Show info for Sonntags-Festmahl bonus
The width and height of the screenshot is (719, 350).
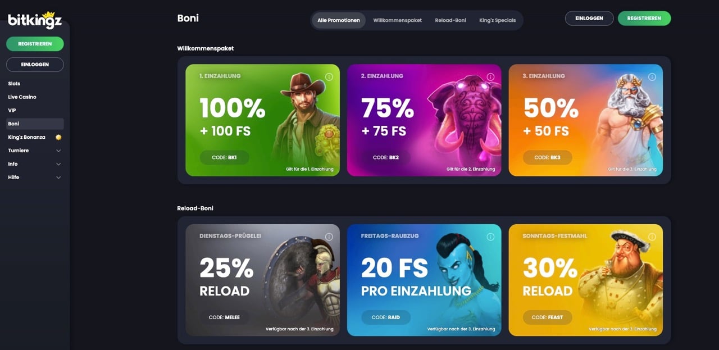click(x=652, y=237)
